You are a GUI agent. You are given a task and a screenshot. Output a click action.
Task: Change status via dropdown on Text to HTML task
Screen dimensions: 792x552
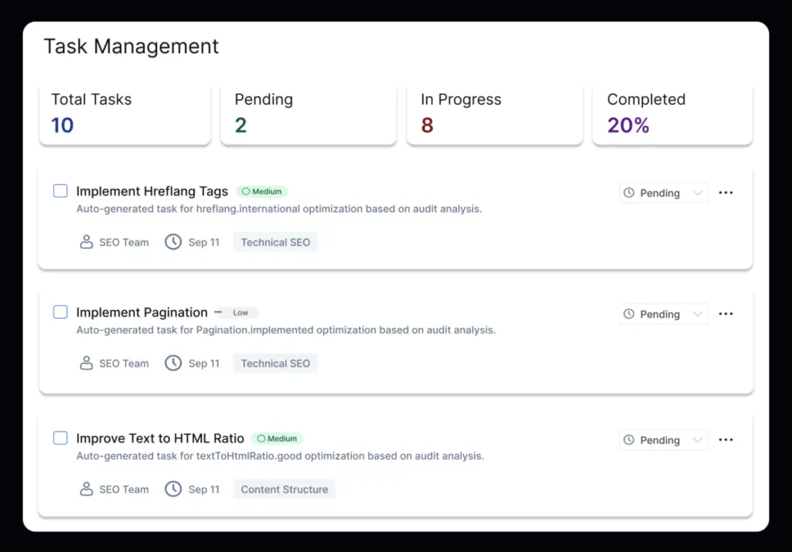tap(664, 439)
